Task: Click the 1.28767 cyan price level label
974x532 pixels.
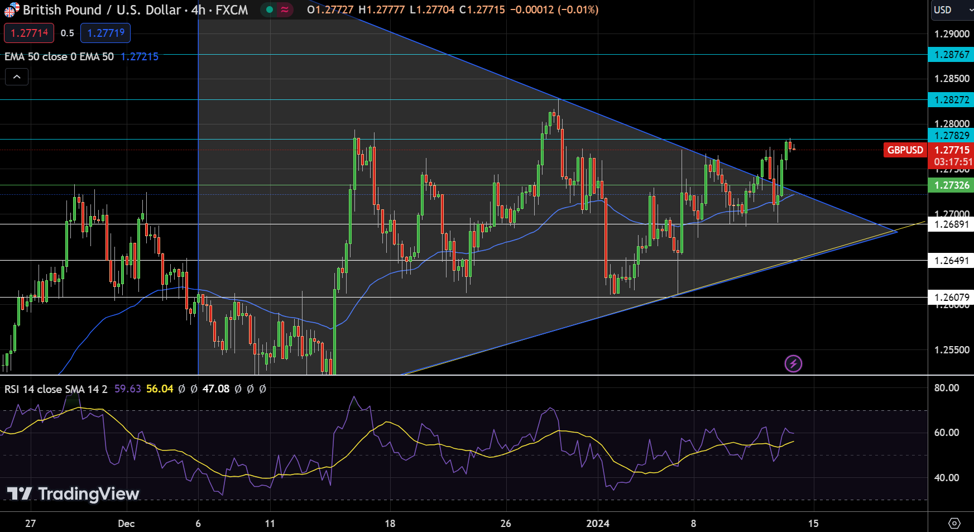Action: click(952, 55)
